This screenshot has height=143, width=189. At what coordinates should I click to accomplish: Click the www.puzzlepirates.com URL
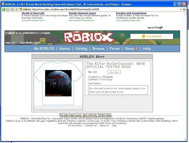(x=128, y=20)
